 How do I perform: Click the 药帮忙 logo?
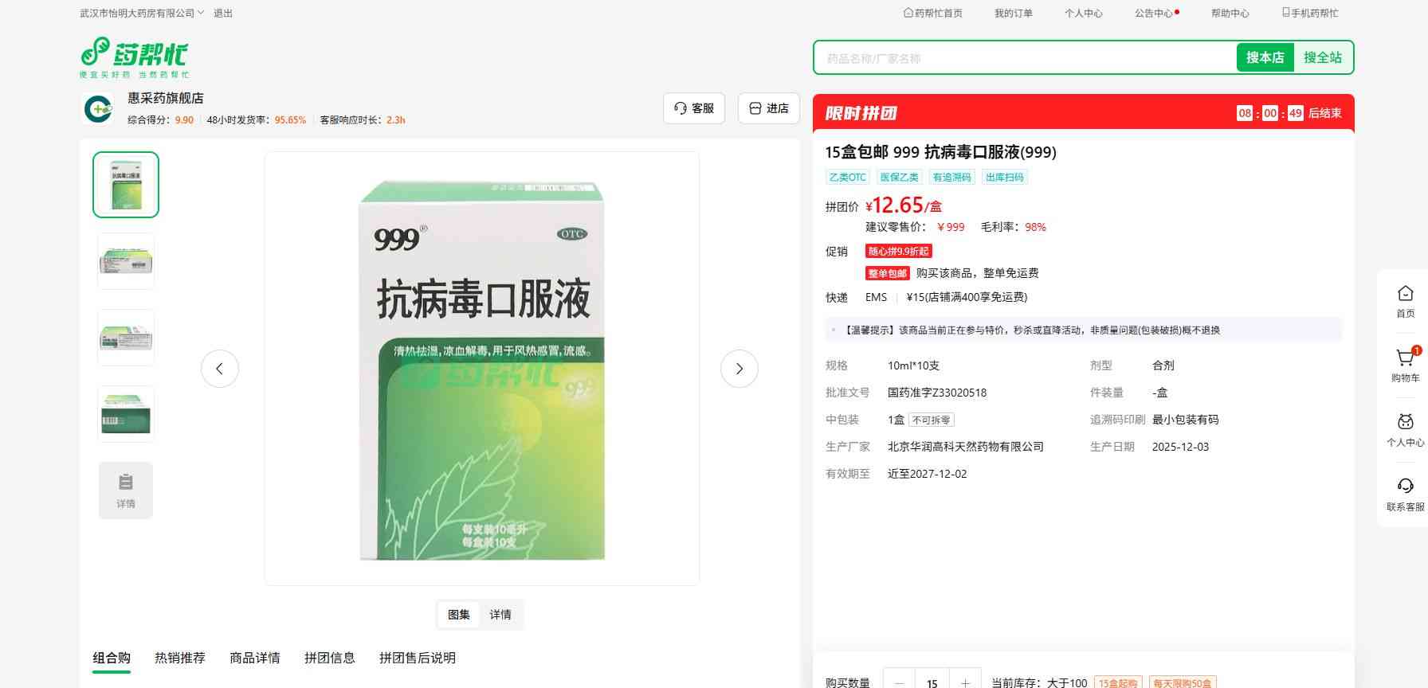click(134, 57)
